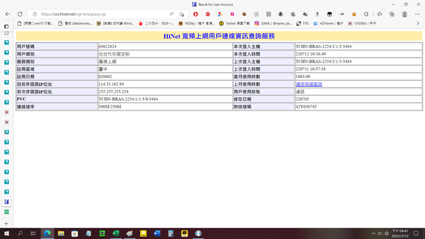This screenshot has height=239, width=425.
Task: Show hidden system tray icons
Action: click(374, 233)
